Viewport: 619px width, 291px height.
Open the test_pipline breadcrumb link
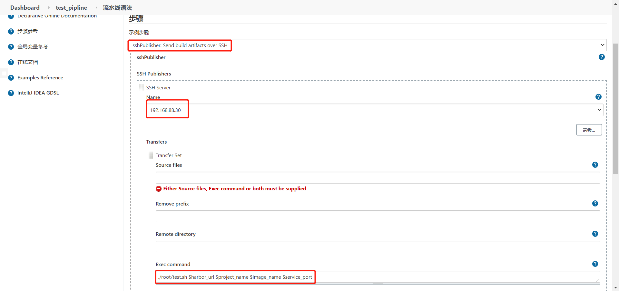(x=71, y=7)
